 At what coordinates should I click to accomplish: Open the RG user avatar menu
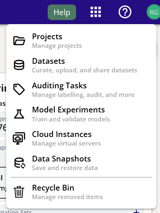[x=153, y=12]
